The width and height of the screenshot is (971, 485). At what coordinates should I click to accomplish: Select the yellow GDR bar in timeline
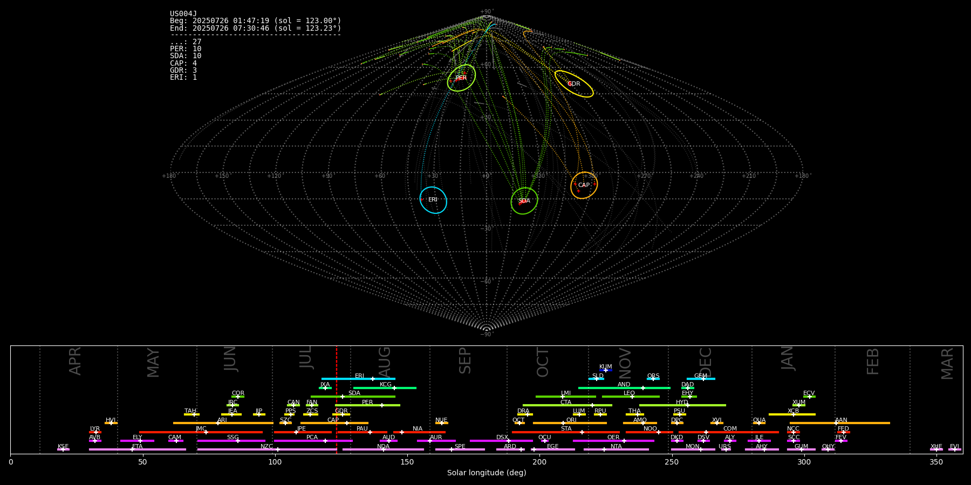tap(341, 414)
